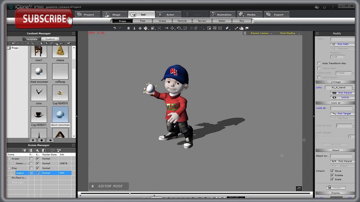Click the Content Manager vertical scrollbar
Viewport: 360px width, 202px height.
tap(74, 91)
